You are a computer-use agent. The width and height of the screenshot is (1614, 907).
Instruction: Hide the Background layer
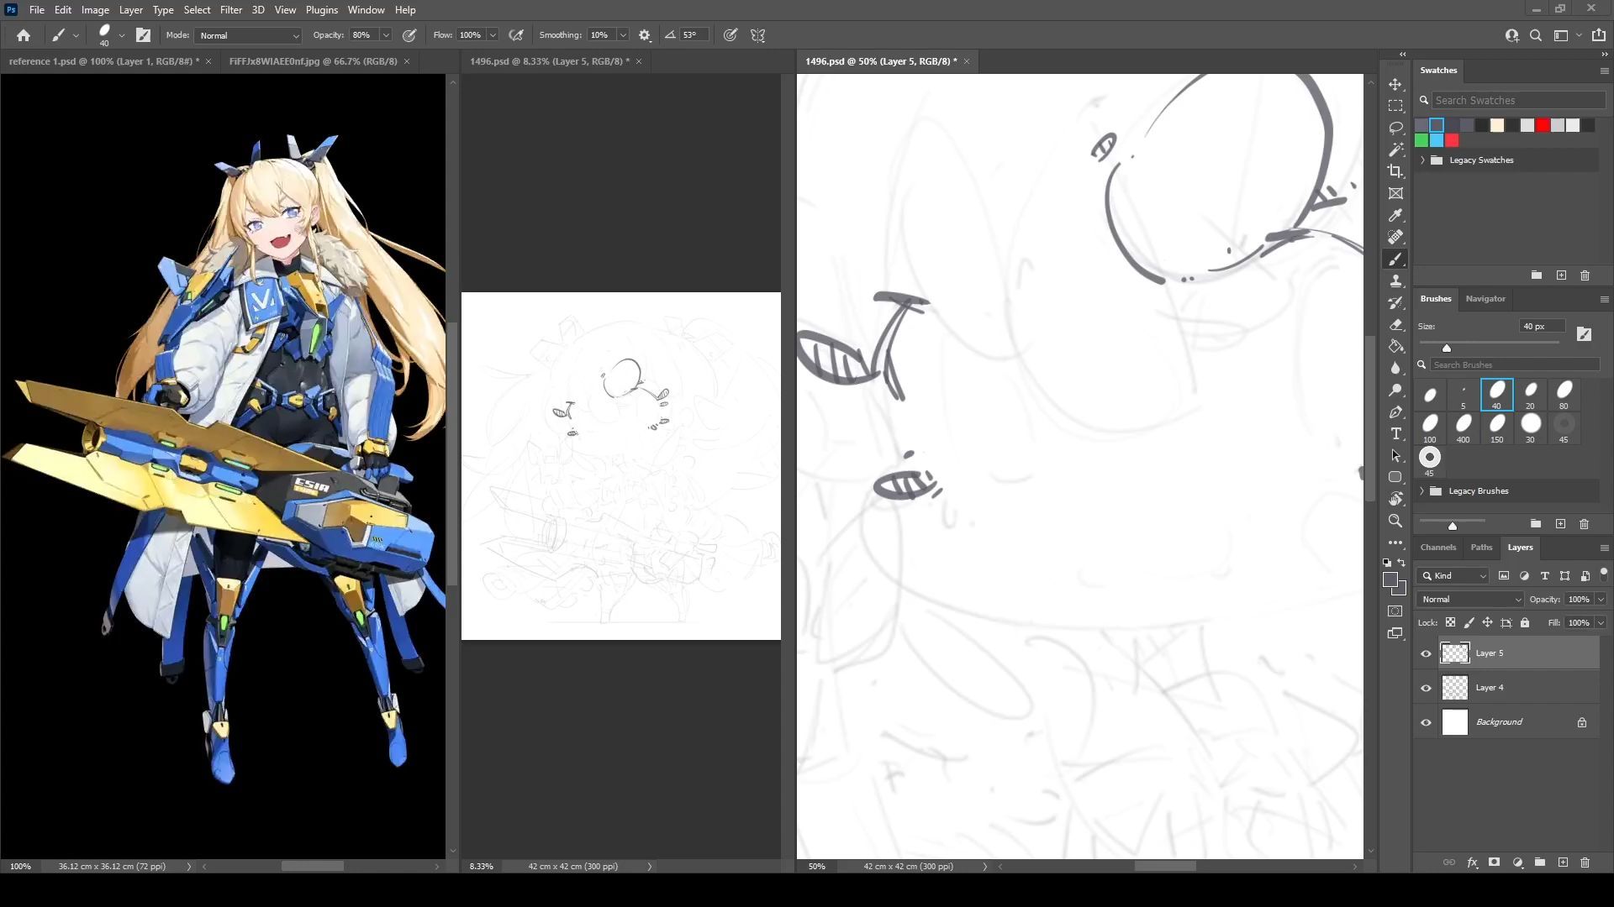click(1426, 722)
